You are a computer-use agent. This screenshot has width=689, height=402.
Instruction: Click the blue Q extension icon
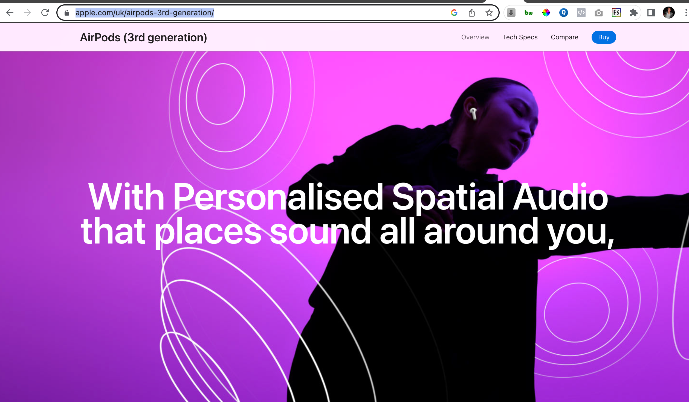(x=564, y=13)
